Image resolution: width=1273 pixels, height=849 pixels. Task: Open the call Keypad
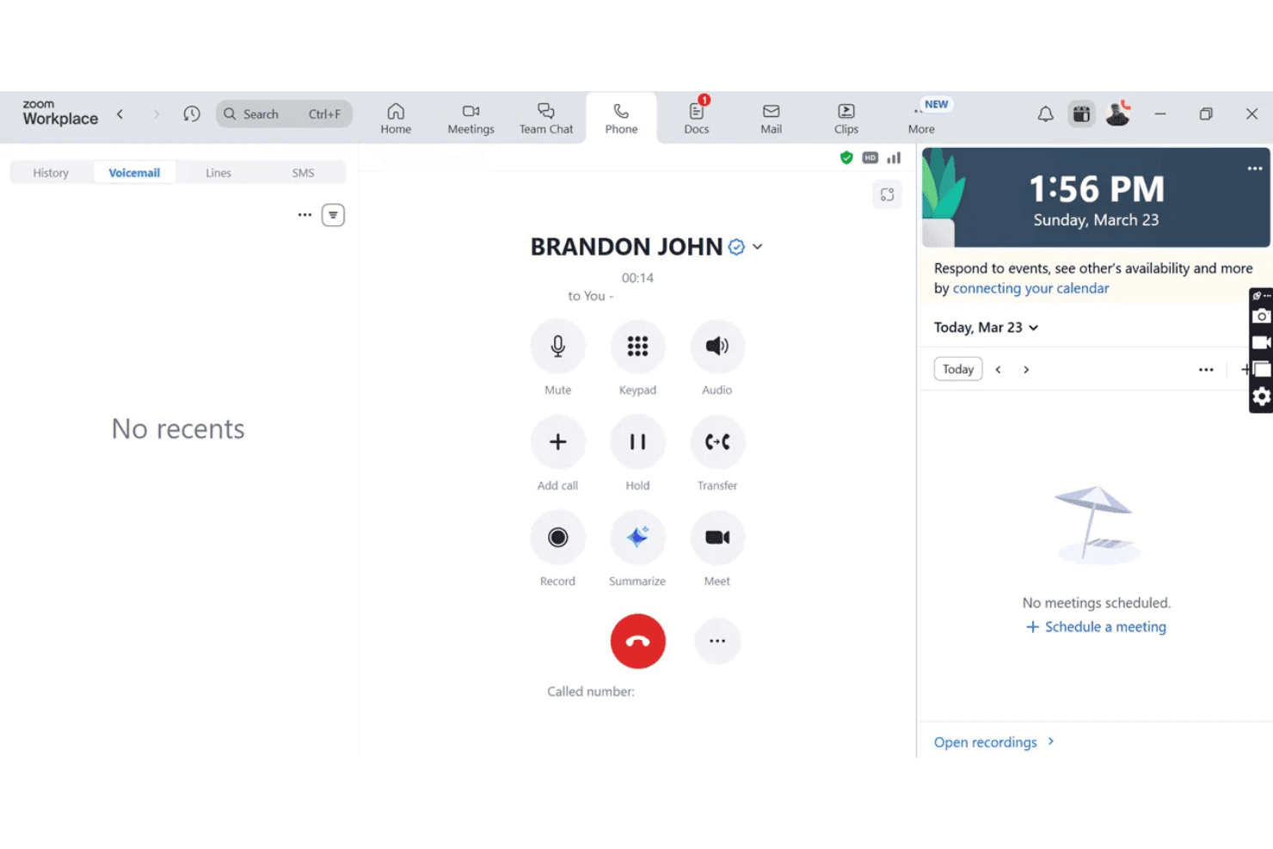637,347
